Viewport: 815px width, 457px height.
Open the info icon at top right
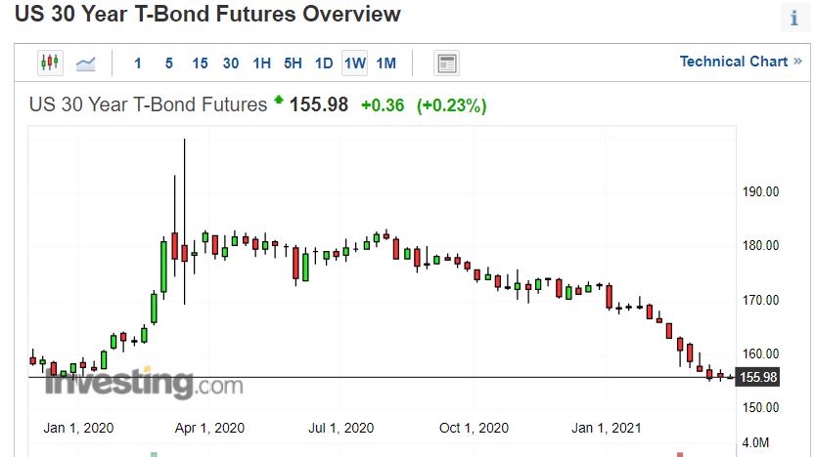pyautogui.click(x=793, y=18)
